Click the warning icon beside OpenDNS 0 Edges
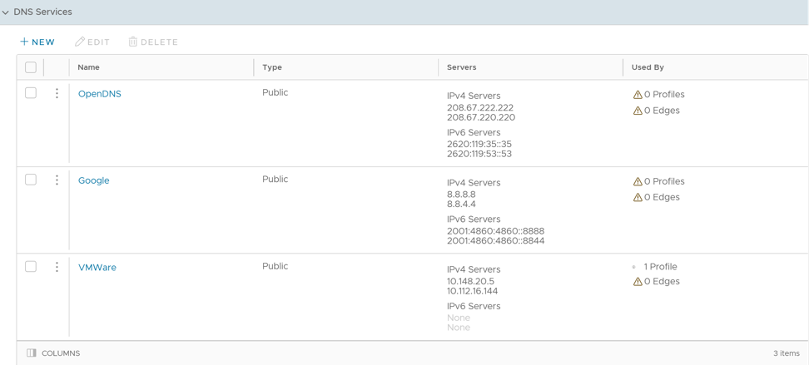 click(638, 111)
